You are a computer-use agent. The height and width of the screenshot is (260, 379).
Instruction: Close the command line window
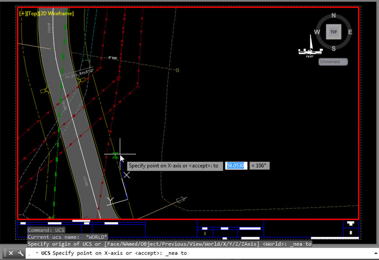(11, 253)
